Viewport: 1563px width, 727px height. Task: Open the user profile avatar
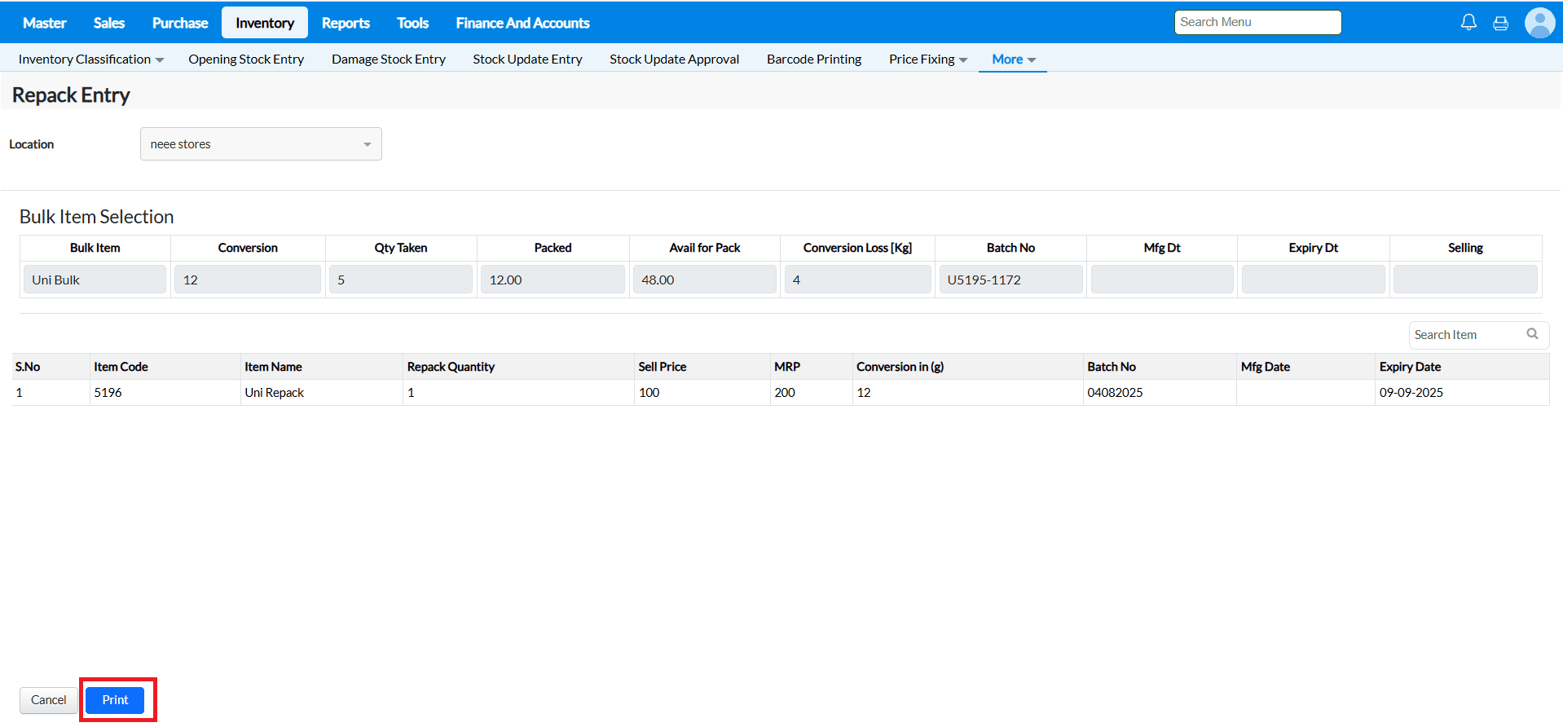pyautogui.click(x=1539, y=23)
